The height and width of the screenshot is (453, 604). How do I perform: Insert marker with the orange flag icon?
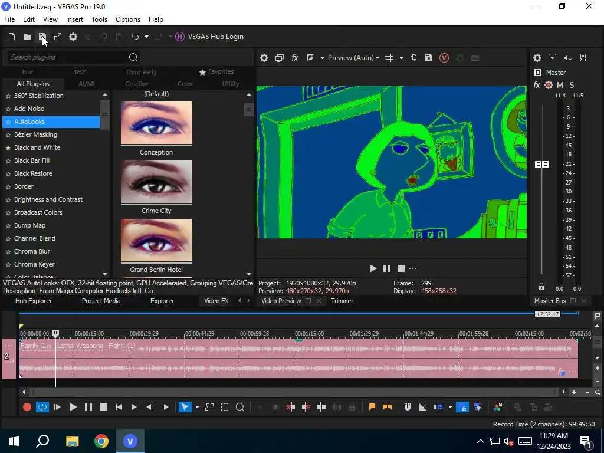coord(372,407)
